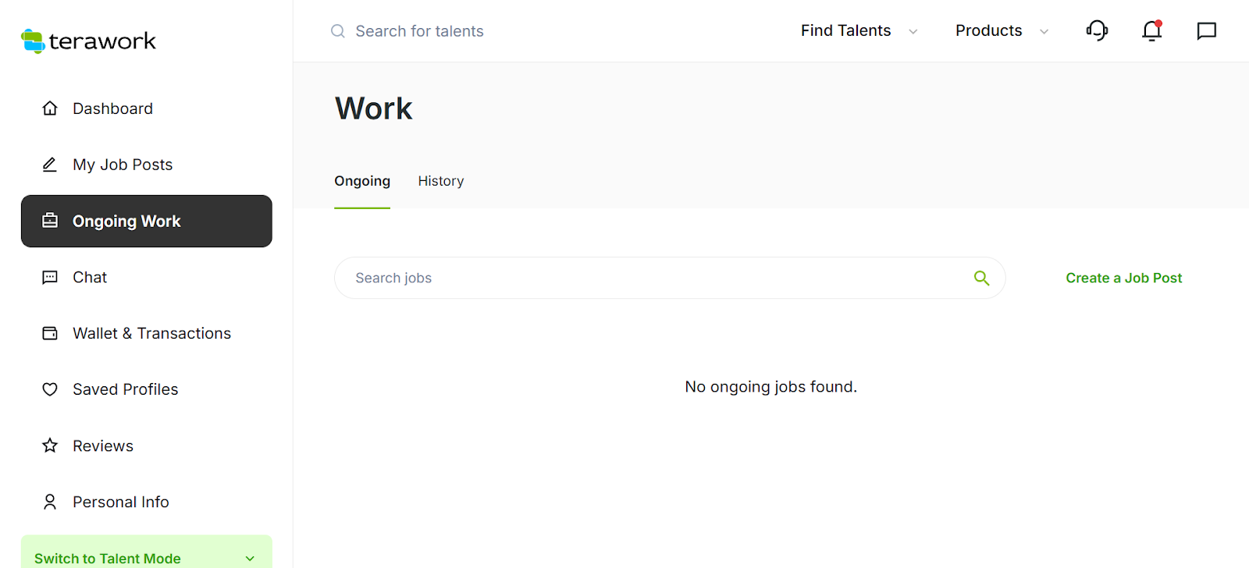The height and width of the screenshot is (568, 1249).
Task: Click the Wallet & Transactions icon
Action: click(50, 333)
